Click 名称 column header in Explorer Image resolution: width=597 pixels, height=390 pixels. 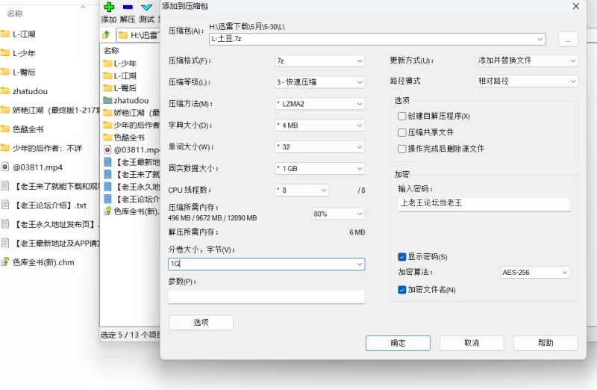tap(15, 13)
